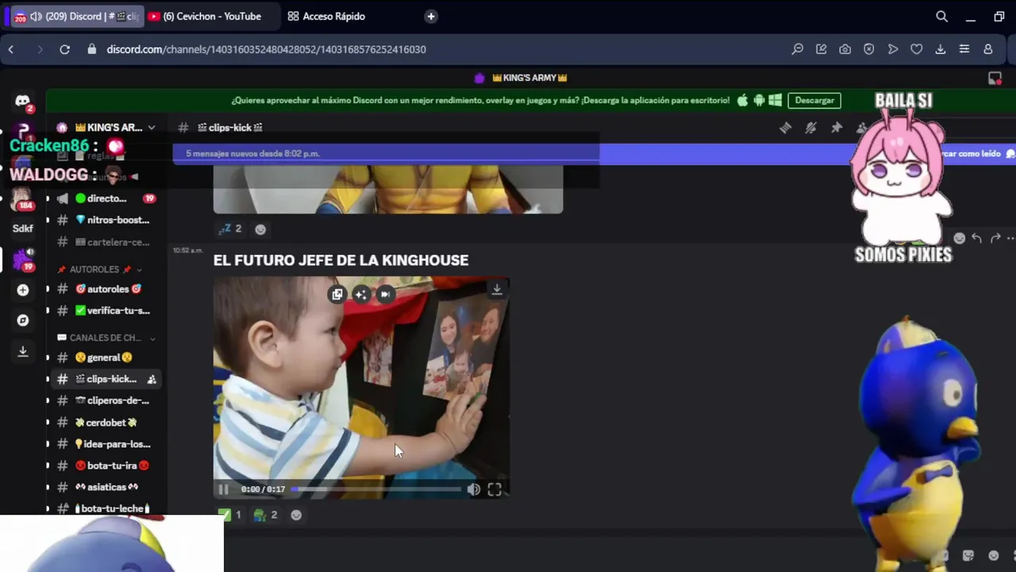Click the sparkle effects icon on video
The image size is (1016, 572).
tap(361, 294)
